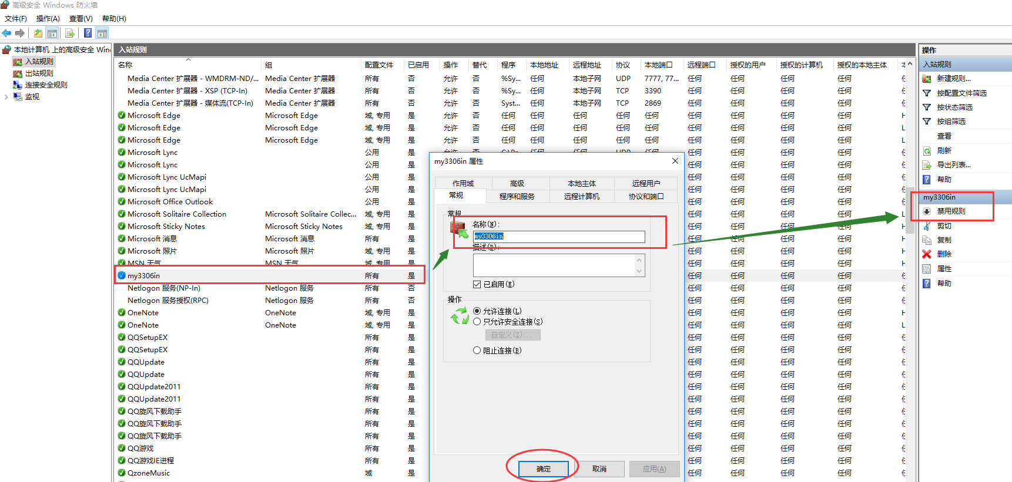Viewport: 1012px width, 482px height.
Task: Click 按组筛选 filter action
Action: (x=951, y=121)
